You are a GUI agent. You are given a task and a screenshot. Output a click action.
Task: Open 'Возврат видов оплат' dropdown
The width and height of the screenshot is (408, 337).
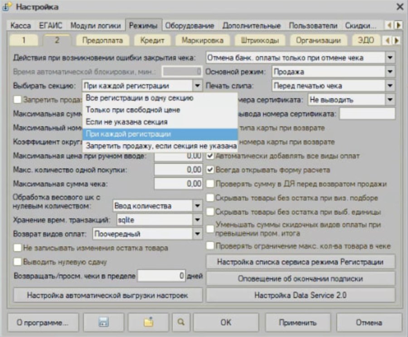tap(197, 234)
